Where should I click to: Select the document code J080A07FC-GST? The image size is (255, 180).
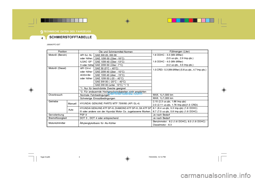[x=53, y=45]
